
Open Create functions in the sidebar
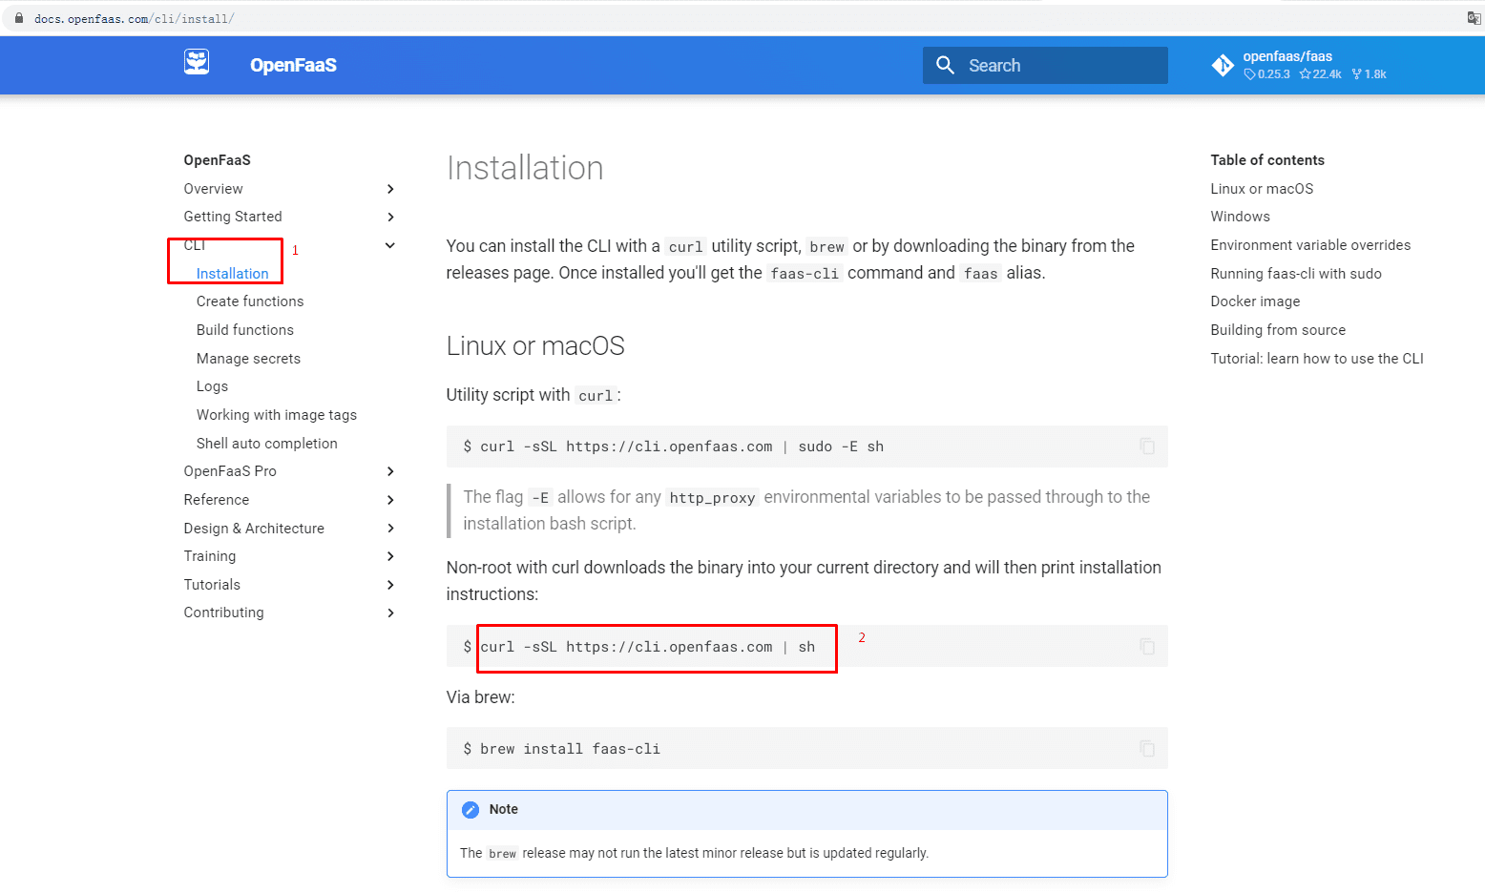coord(250,301)
